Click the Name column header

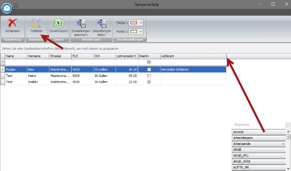coord(15,56)
